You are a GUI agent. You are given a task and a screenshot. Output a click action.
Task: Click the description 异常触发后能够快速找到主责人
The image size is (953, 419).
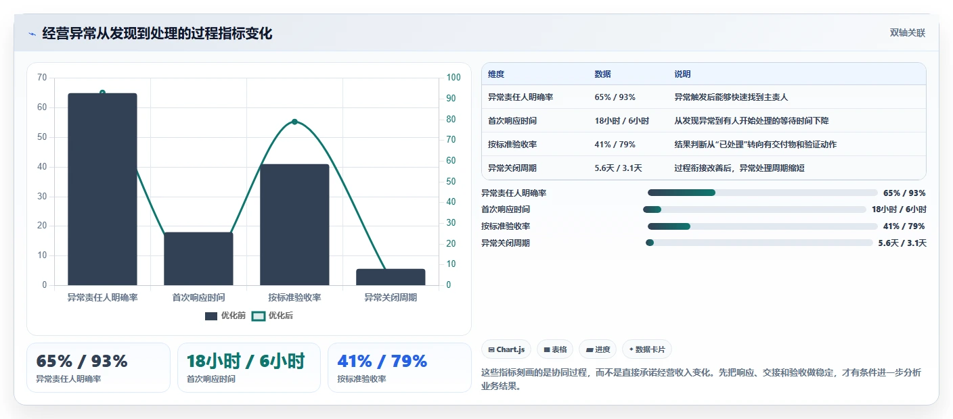731,97
